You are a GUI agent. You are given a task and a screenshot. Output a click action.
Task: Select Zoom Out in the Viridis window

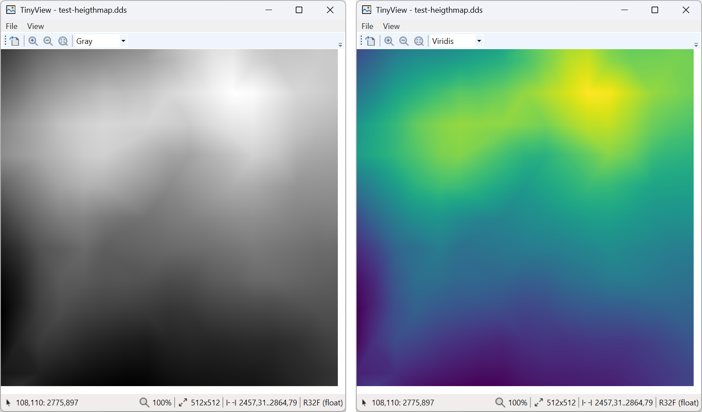coord(404,40)
